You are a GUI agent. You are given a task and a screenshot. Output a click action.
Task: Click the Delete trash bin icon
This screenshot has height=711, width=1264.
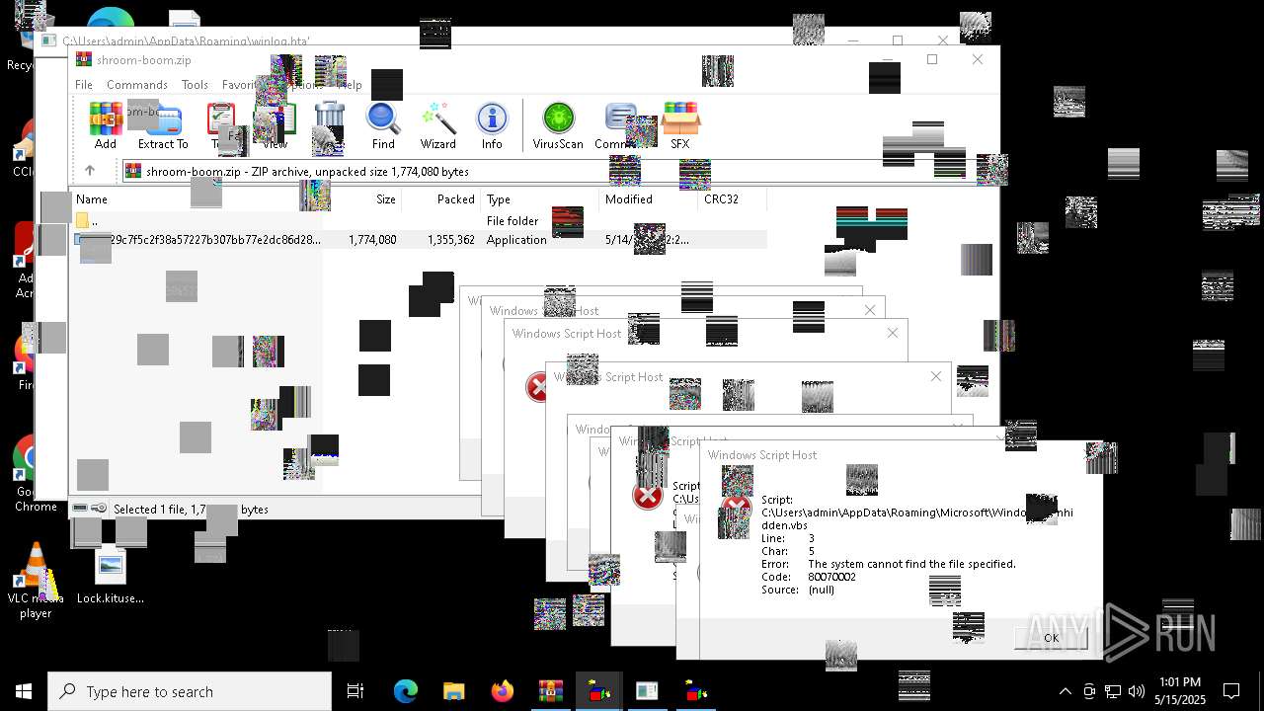pyautogui.click(x=329, y=125)
